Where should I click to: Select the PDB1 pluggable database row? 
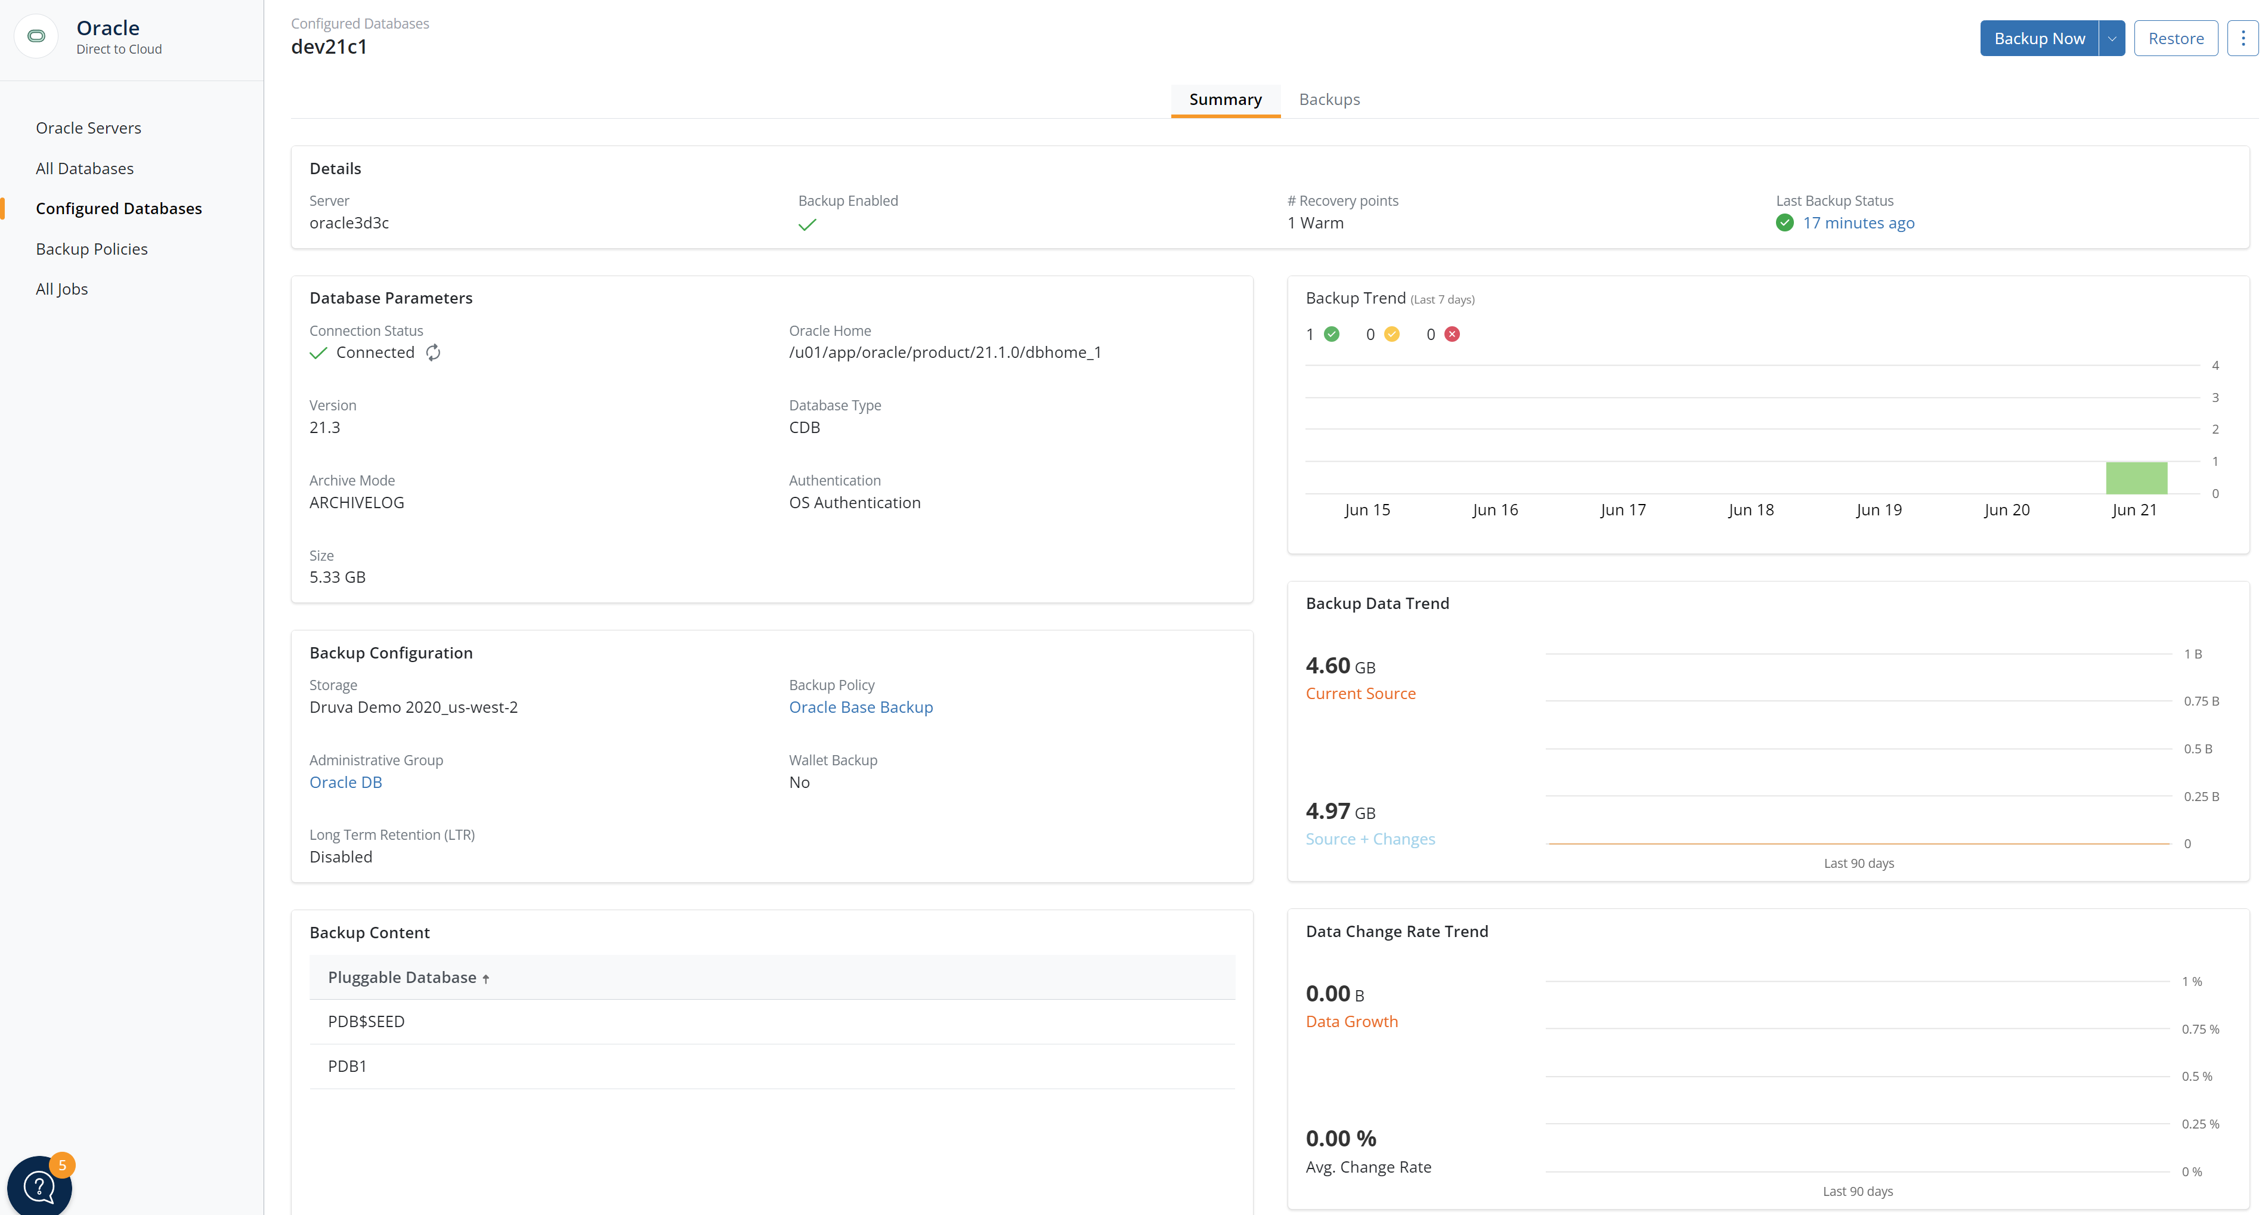click(348, 1065)
